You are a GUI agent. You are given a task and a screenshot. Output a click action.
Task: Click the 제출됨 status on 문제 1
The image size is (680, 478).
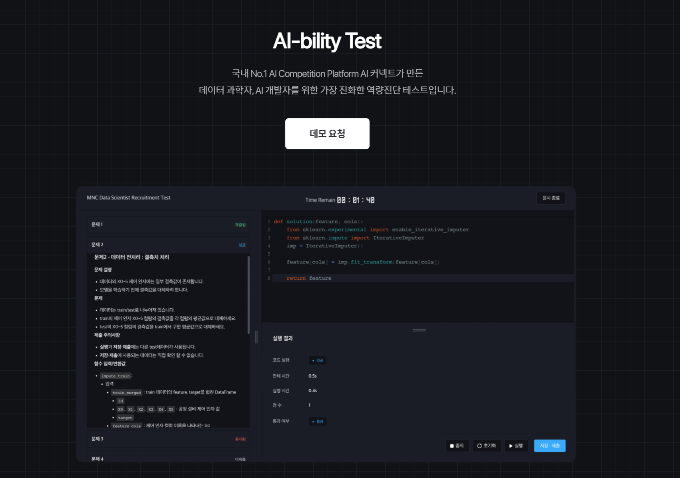(240, 225)
